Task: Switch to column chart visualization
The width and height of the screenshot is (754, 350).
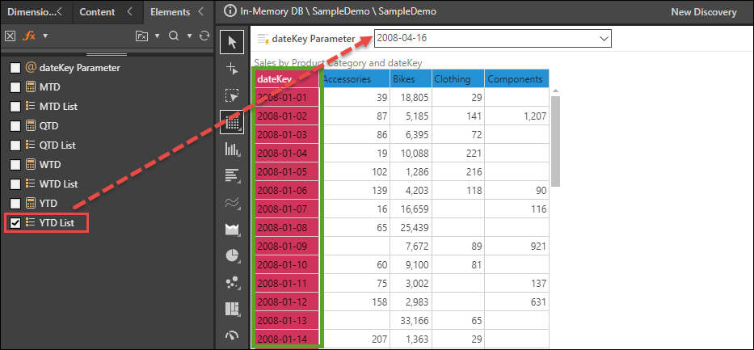Action: coord(233,149)
